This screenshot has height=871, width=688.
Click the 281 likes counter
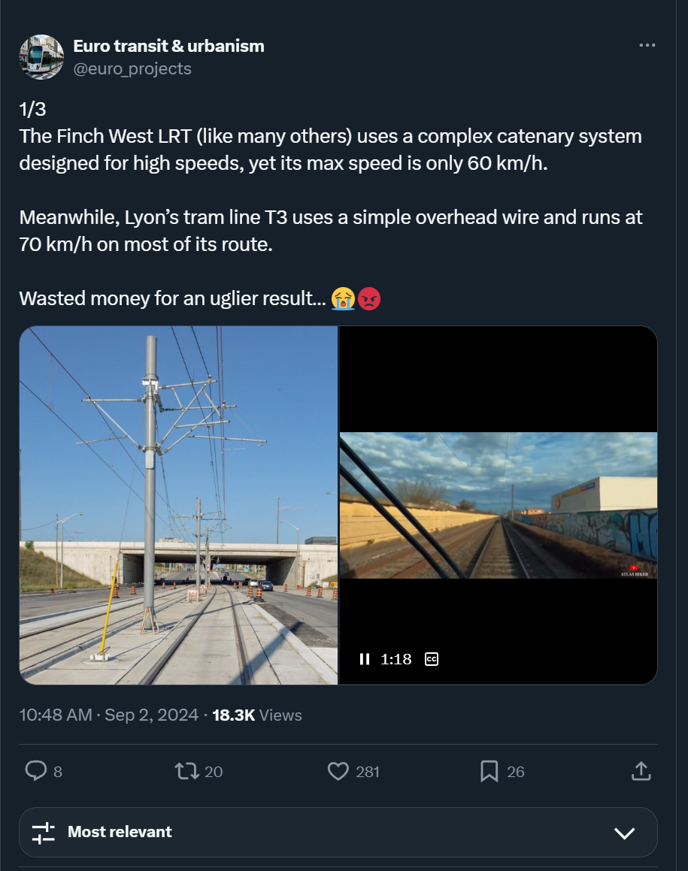click(x=367, y=771)
